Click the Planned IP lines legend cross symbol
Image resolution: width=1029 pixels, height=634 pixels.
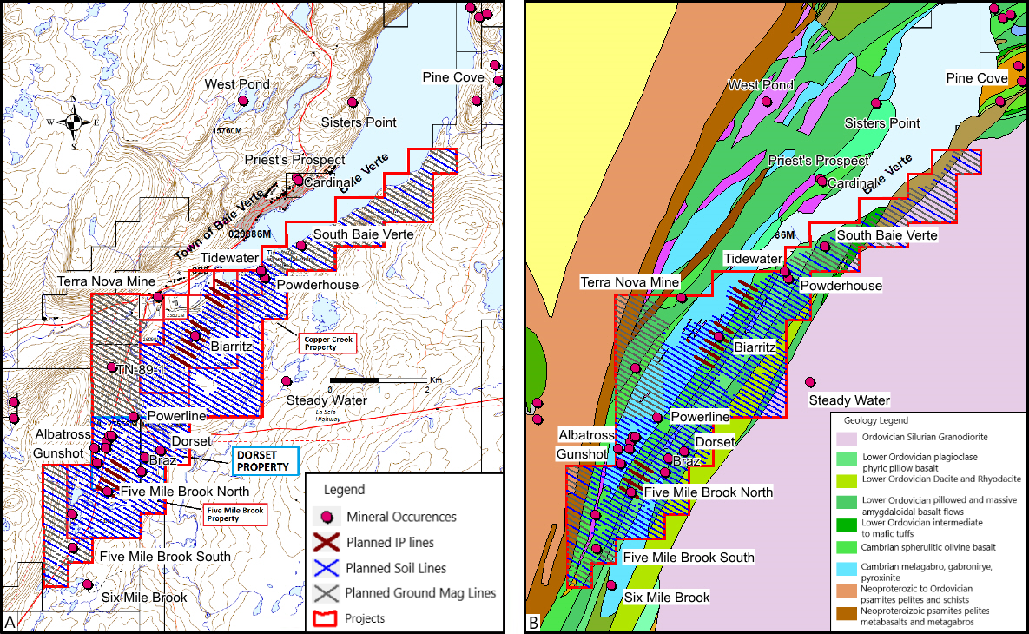point(327,542)
